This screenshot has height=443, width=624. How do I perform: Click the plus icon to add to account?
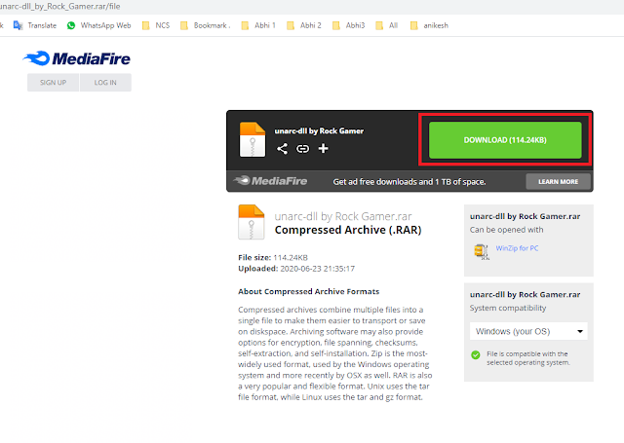tap(323, 149)
